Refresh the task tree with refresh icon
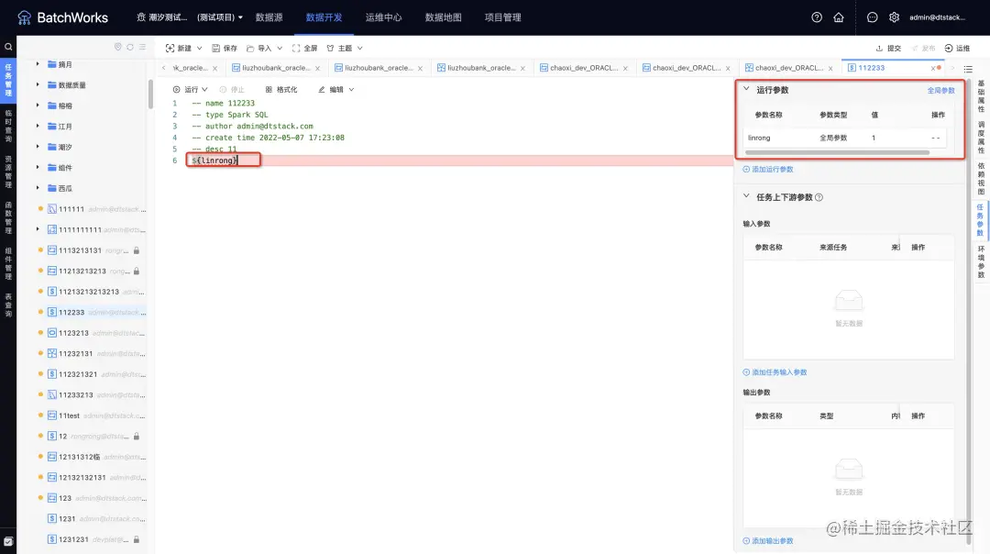This screenshot has width=990, height=554. point(130,47)
